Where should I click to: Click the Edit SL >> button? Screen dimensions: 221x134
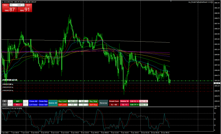click(x=134, y=101)
